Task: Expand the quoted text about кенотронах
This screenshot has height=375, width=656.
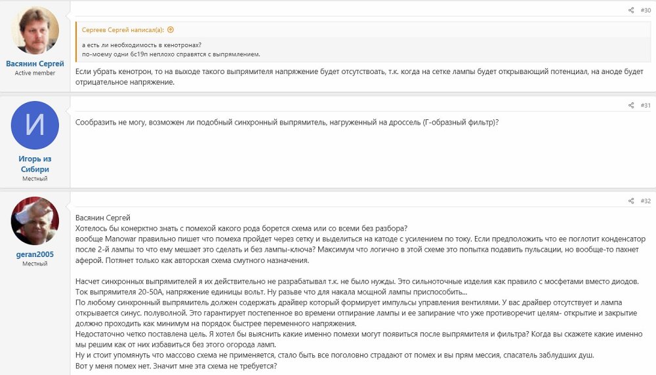Action: [171, 49]
